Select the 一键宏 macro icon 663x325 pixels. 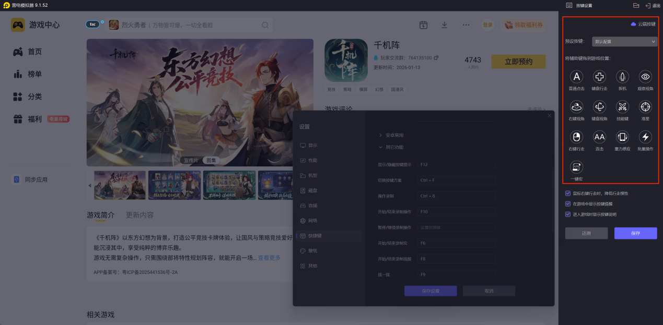577,167
